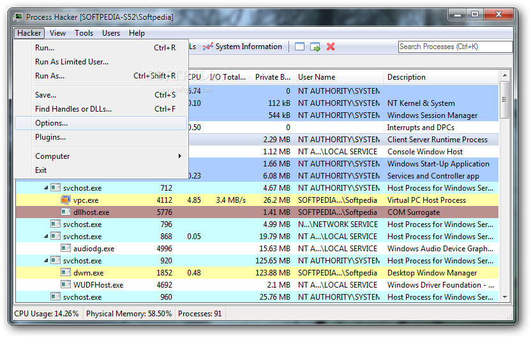Screen dimensions: 531x338
Task: Choose Run... from Hacker menu
Action: (x=101, y=48)
